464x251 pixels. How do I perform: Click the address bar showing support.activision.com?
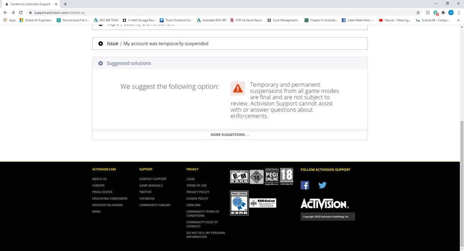220,12
